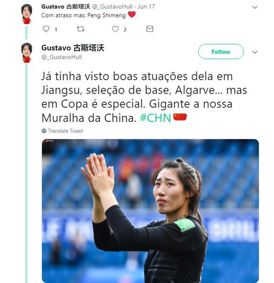
Task: Expand options chevron on the first tweet
Action: click(255, 7)
